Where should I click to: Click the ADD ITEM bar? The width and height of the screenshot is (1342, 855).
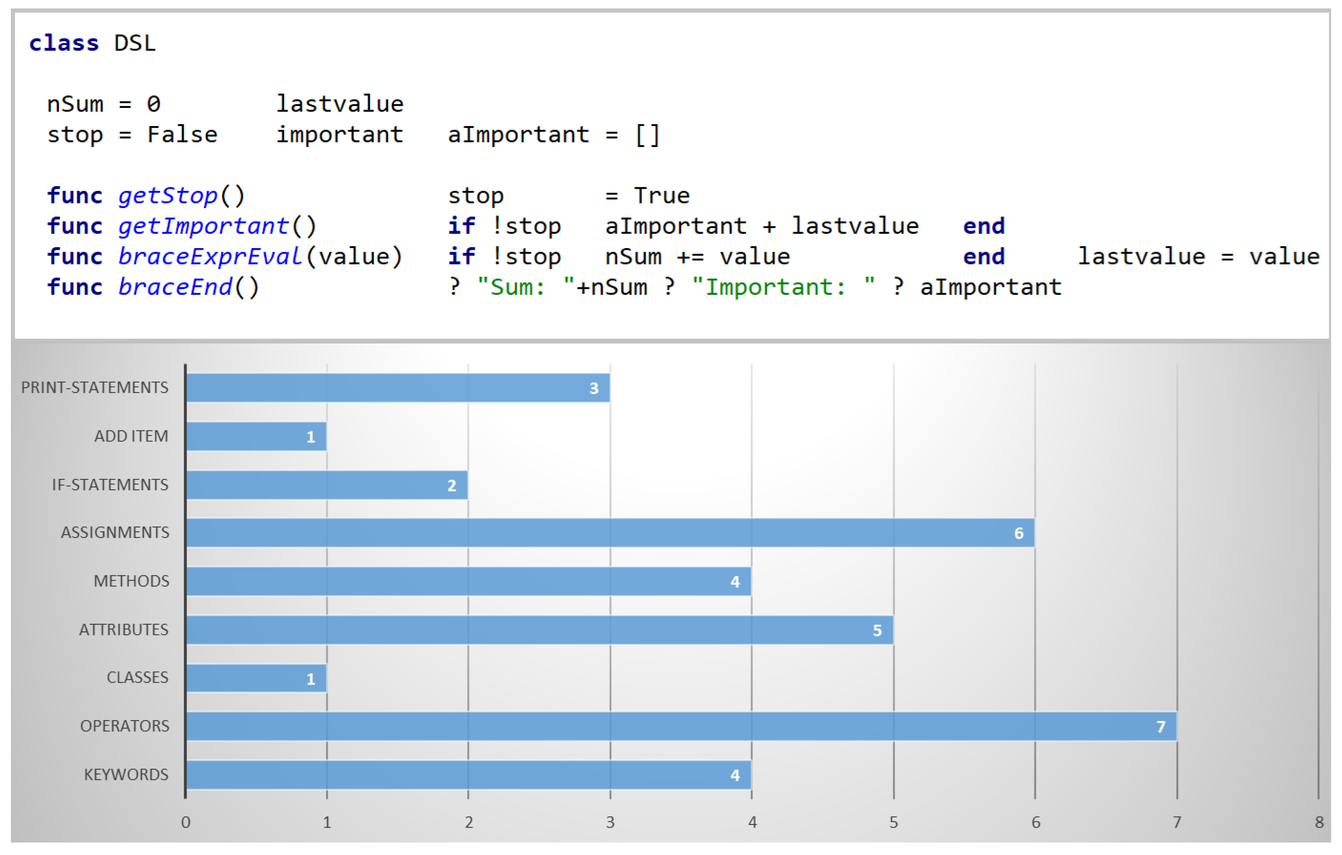click(256, 436)
